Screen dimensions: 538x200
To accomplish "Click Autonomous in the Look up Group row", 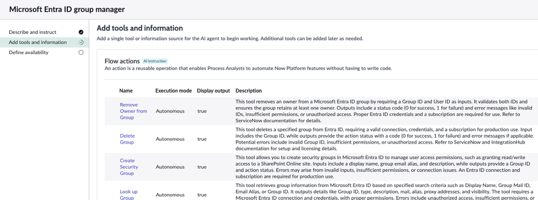I will tap(170, 195).
